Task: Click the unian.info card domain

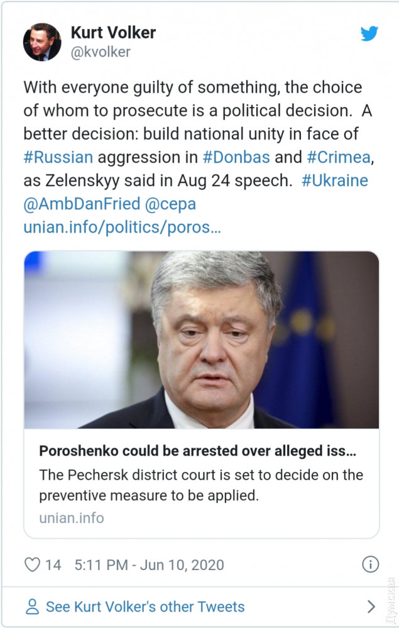Action: [72, 518]
